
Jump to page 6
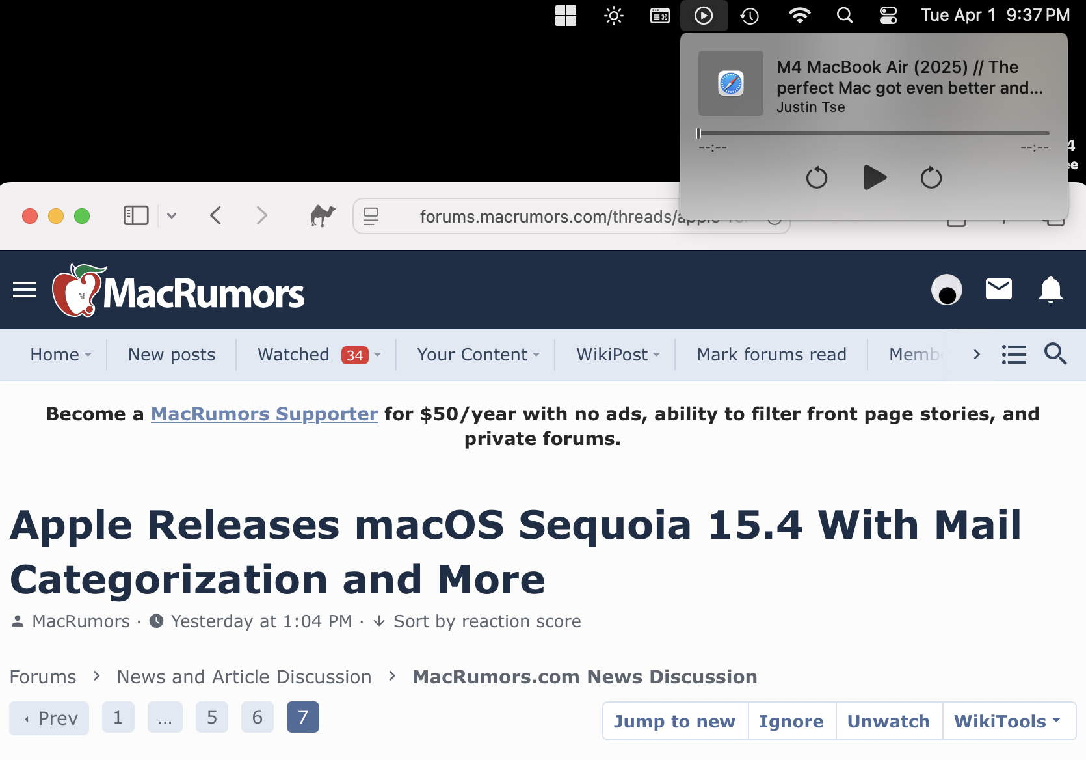tap(258, 717)
